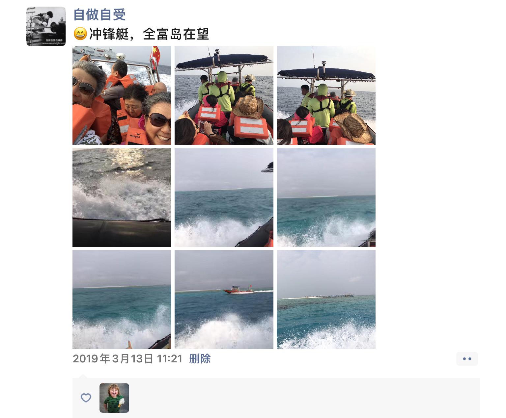Open right-middle photo of open sea horizon
Screen dimensions: 506x418
click(x=326, y=197)
